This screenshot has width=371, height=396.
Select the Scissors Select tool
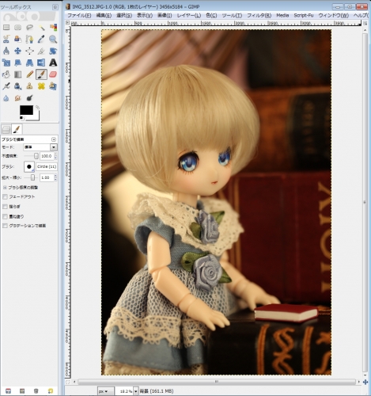6,39
